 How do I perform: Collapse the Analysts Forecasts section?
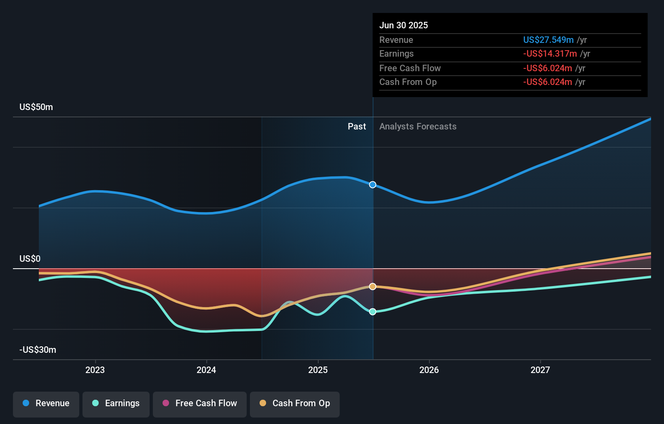coord(418,126)
